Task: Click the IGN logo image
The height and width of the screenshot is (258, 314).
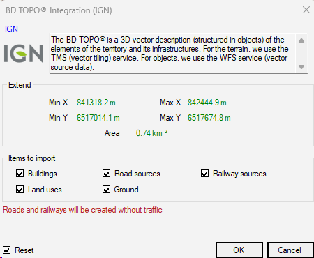Action: pos(24,54)
